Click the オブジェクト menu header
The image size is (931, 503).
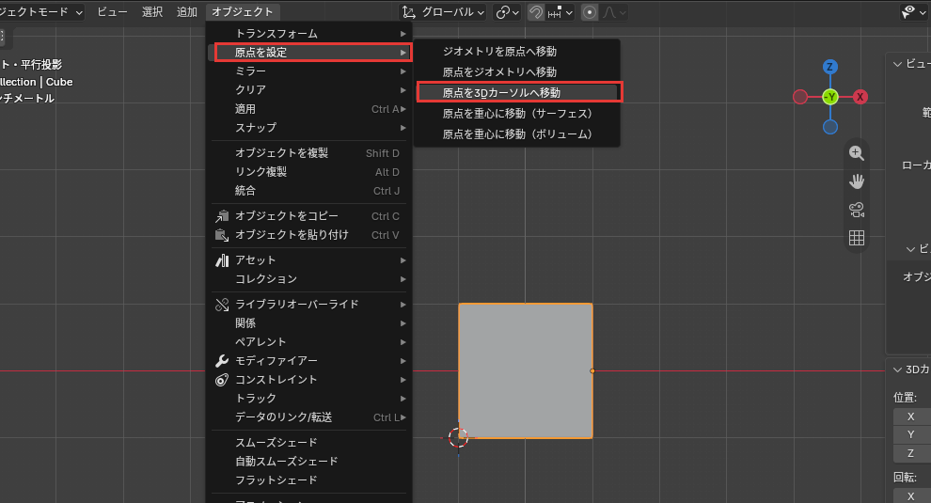(243, 12)
